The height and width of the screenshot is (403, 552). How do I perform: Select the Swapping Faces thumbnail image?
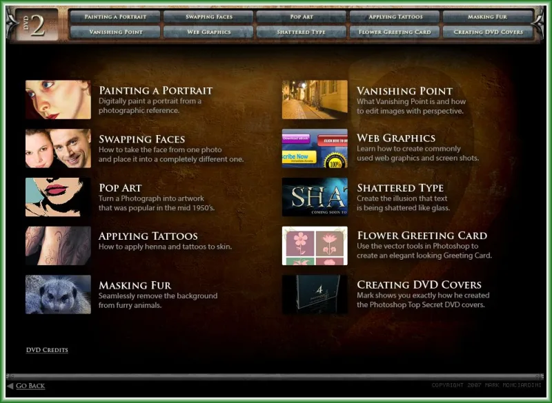click(x=58, y=148)
